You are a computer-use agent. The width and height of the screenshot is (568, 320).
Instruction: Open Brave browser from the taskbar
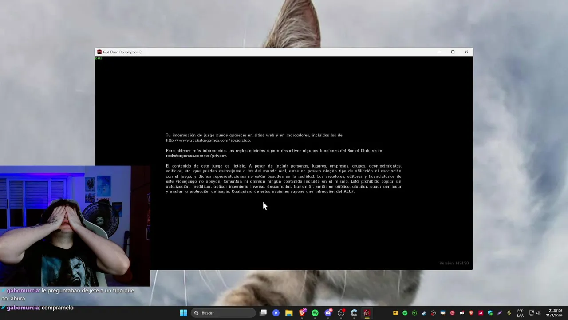(302, 313)
